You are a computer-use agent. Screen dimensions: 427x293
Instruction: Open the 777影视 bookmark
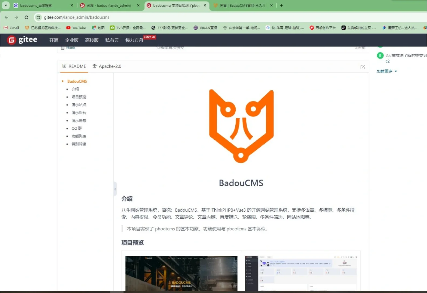[x=169, y=28]
